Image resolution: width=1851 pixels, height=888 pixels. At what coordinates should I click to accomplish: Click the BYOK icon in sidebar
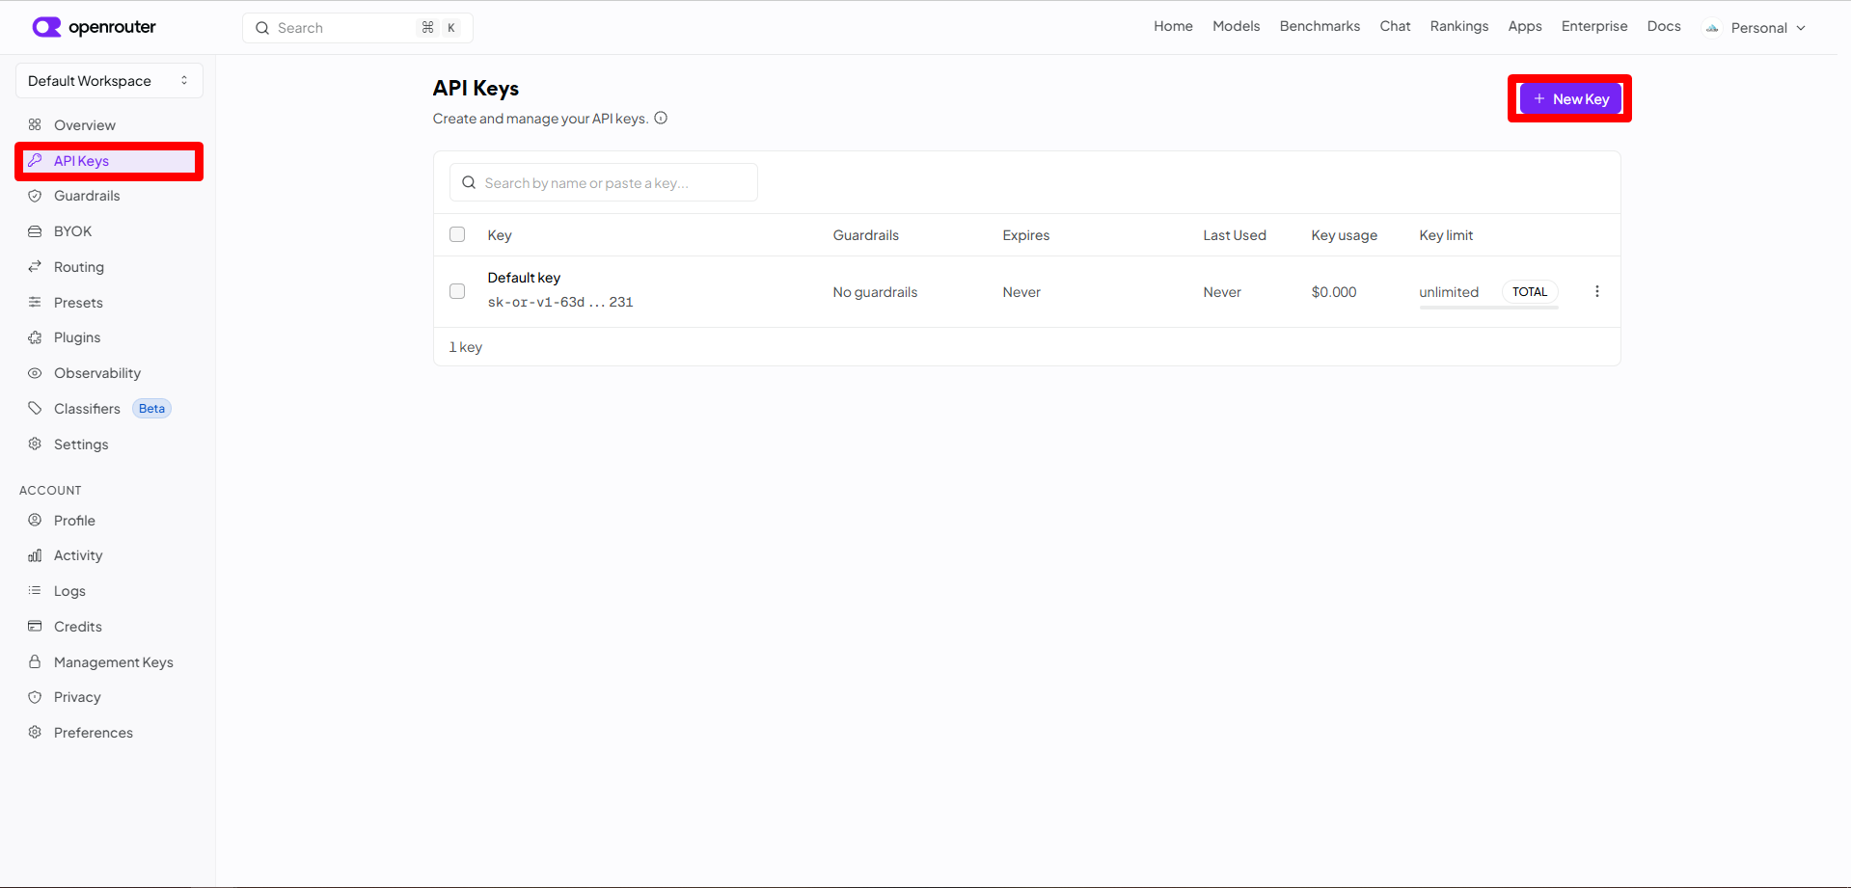tap(35, 231)
